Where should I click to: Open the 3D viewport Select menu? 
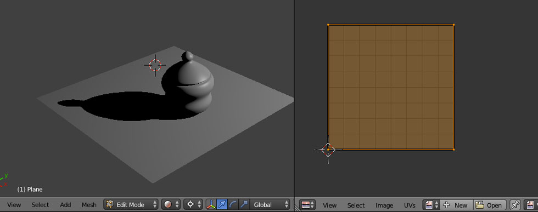pos(40,205)
